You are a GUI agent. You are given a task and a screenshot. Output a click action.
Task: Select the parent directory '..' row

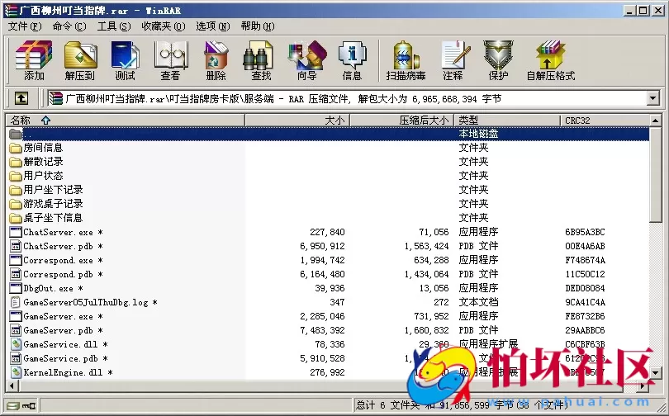[328, 134]
